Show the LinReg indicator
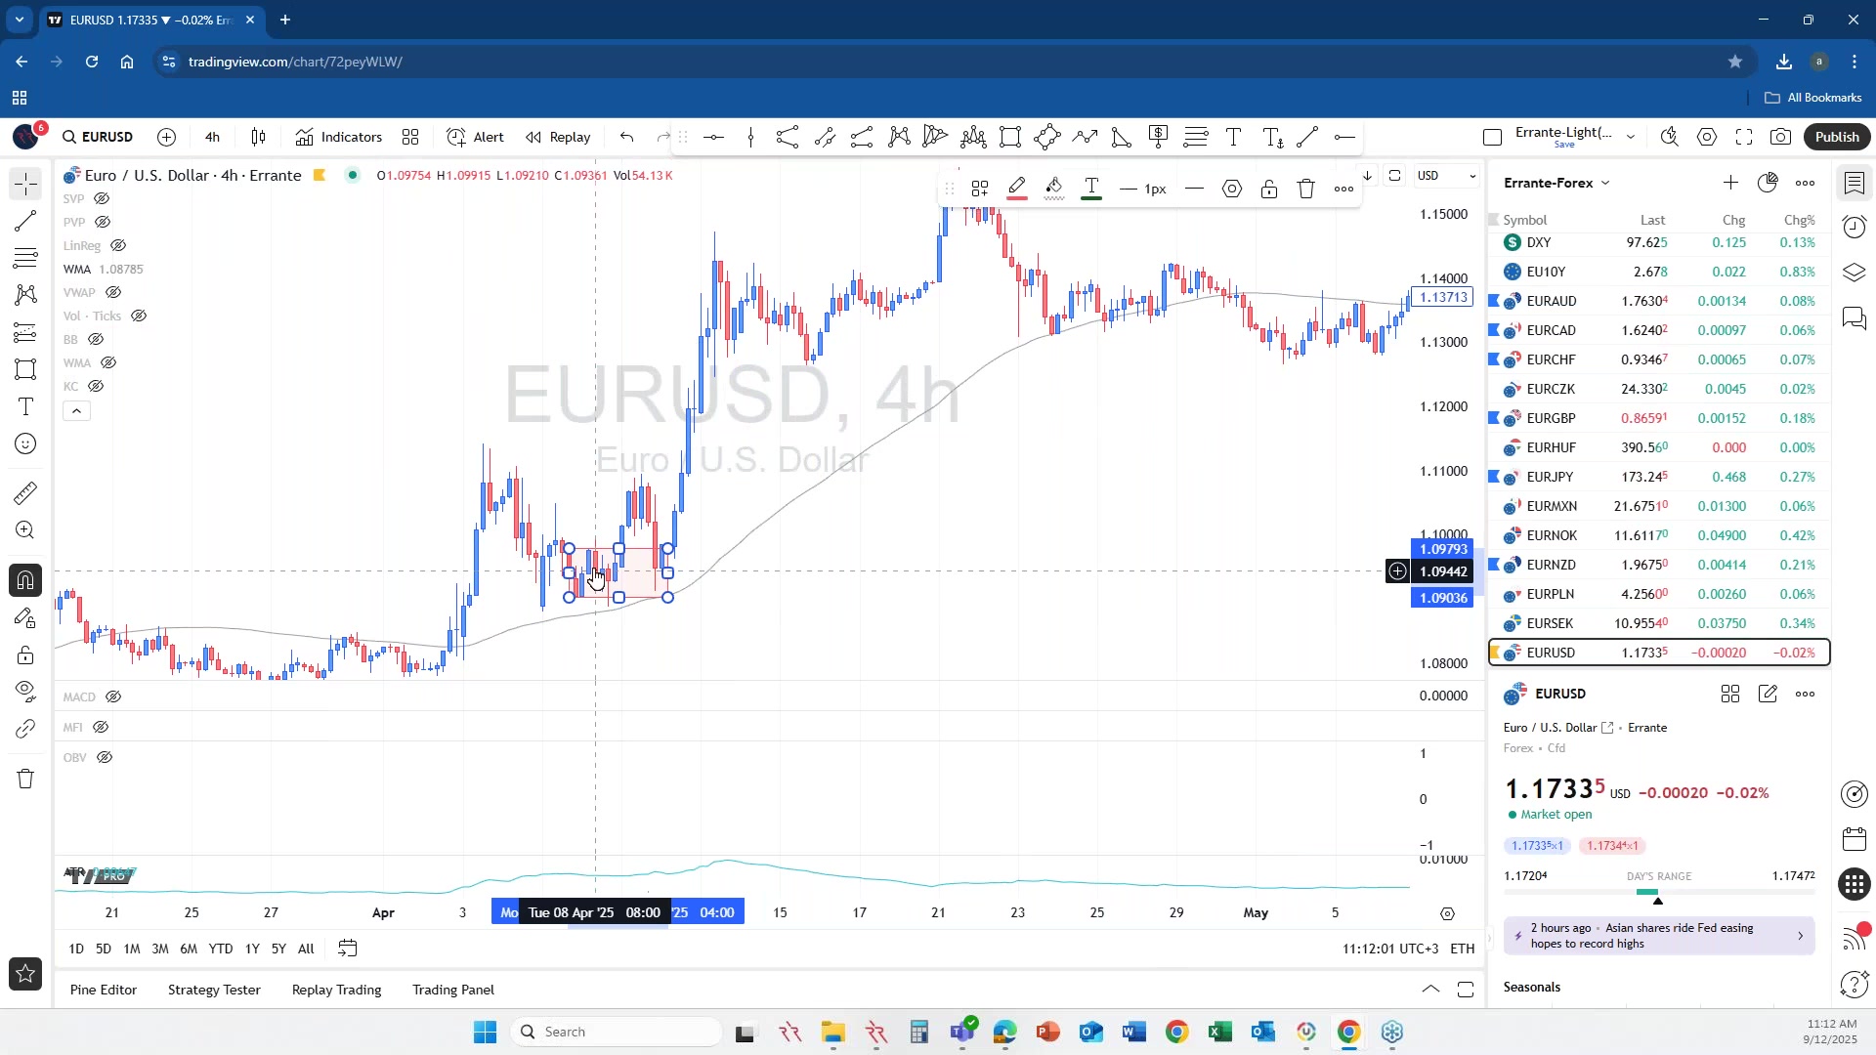Viewport: 1876px width, 1055px height. coord(118,245)
